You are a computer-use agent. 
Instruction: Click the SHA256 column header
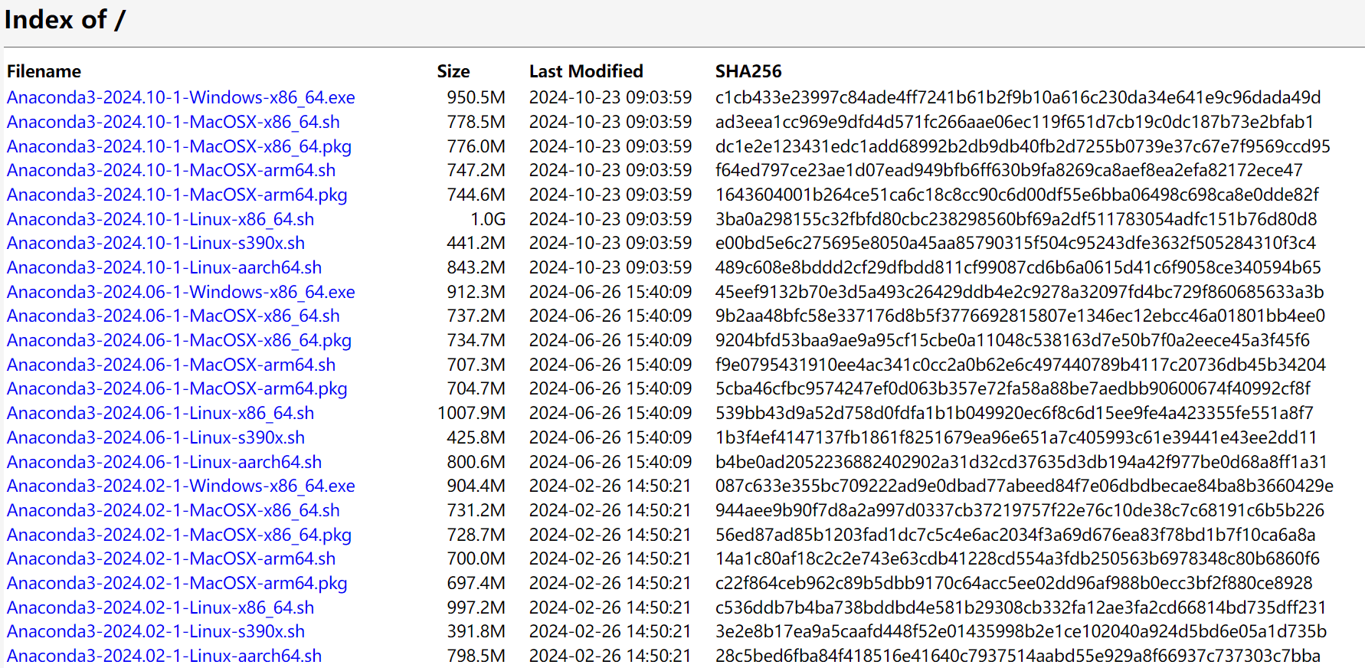748,71
